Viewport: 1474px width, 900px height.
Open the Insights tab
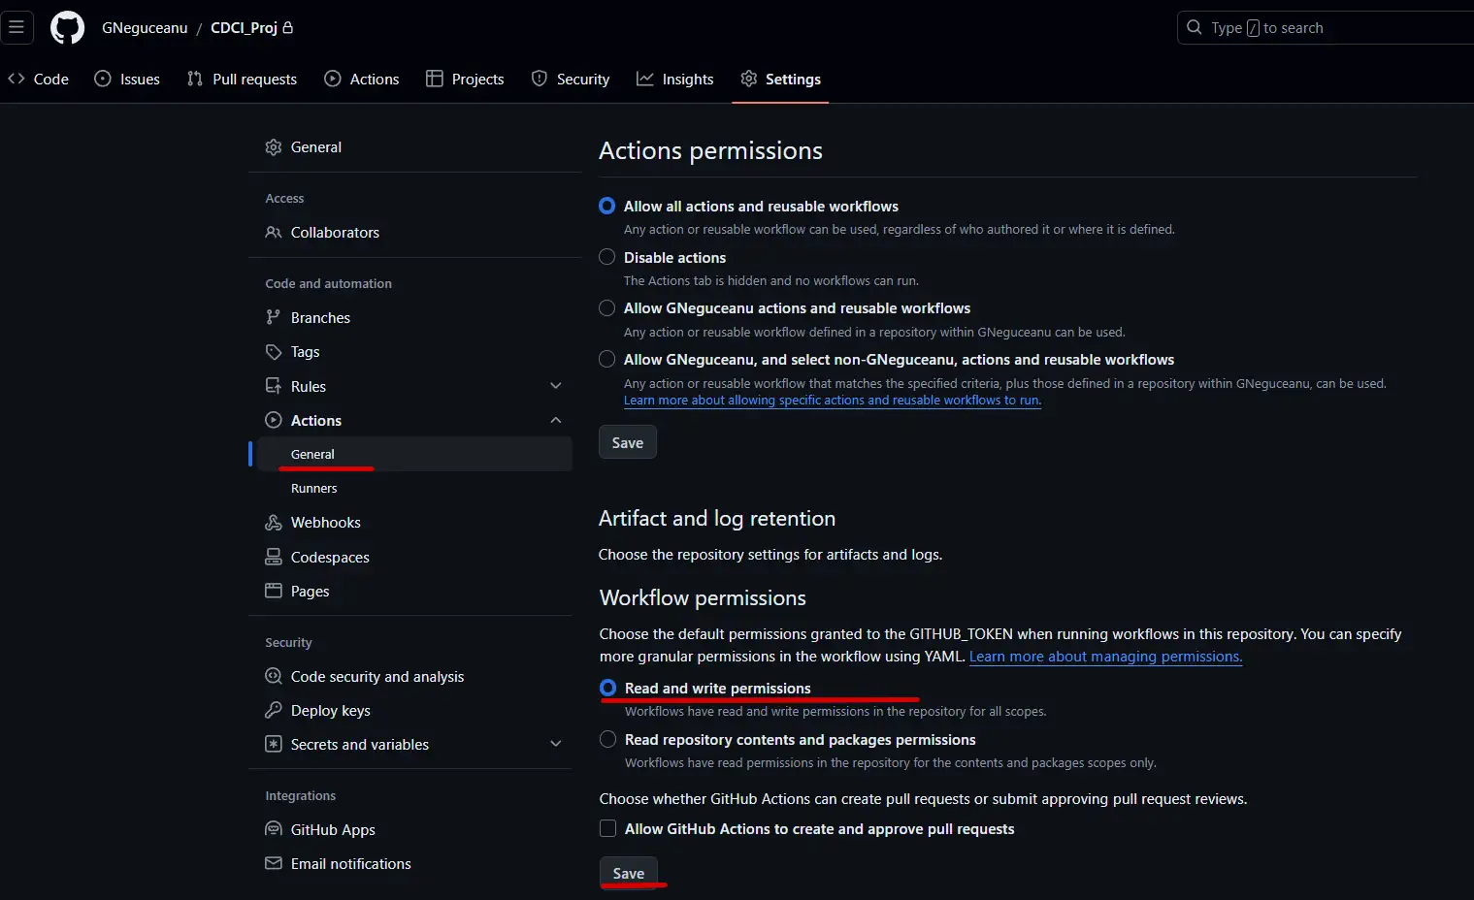point(675,79)
